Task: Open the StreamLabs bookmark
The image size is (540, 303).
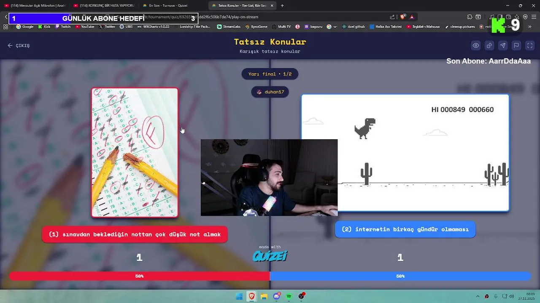Action: tap(229, 27)
